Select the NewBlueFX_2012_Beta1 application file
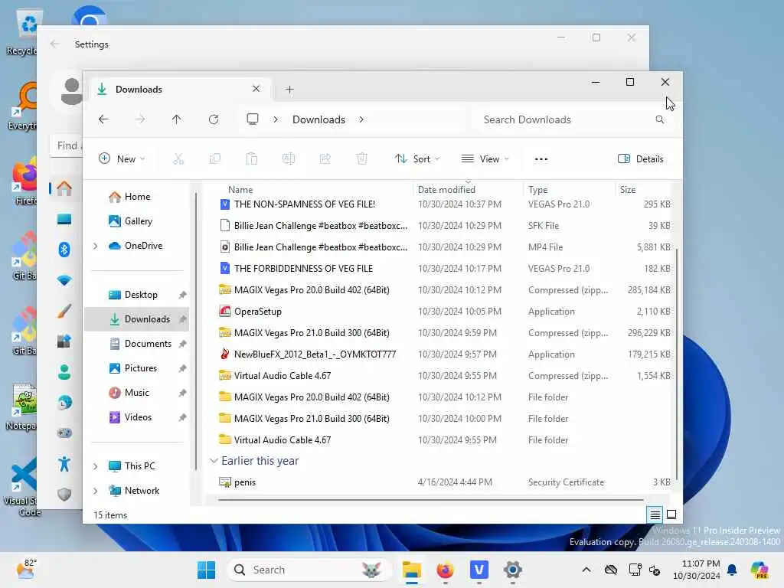784x588 pixels. coord(444,354)
